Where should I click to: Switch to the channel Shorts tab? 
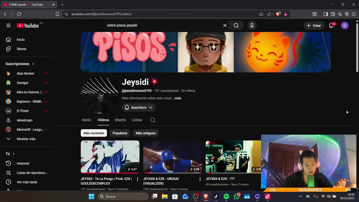coord(120,120)
